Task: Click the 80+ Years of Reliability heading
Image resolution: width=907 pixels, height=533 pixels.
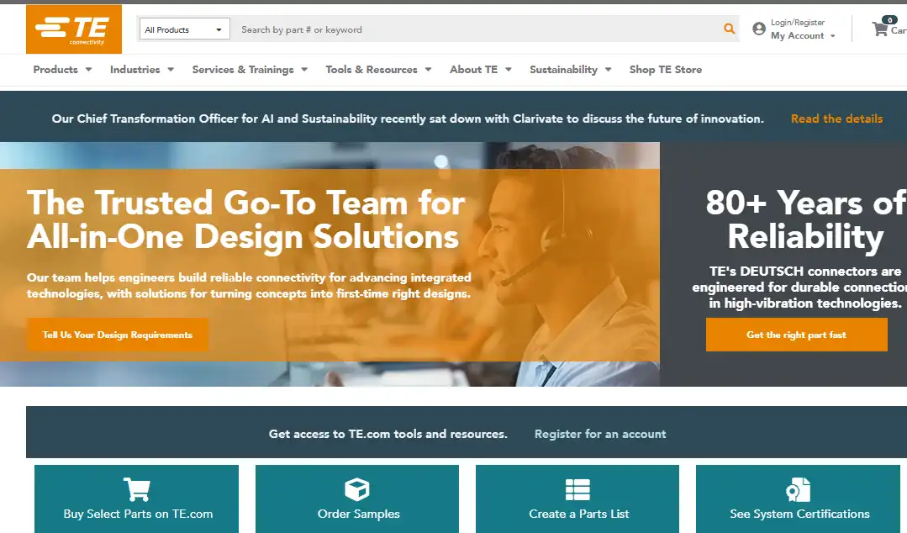Action: click(x=806, y=219)
